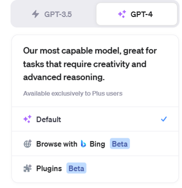The height and width of the screenshot is (188, 182).
Task: Click the "Available exclusively to Plus users" note
Action: [72, 93]
